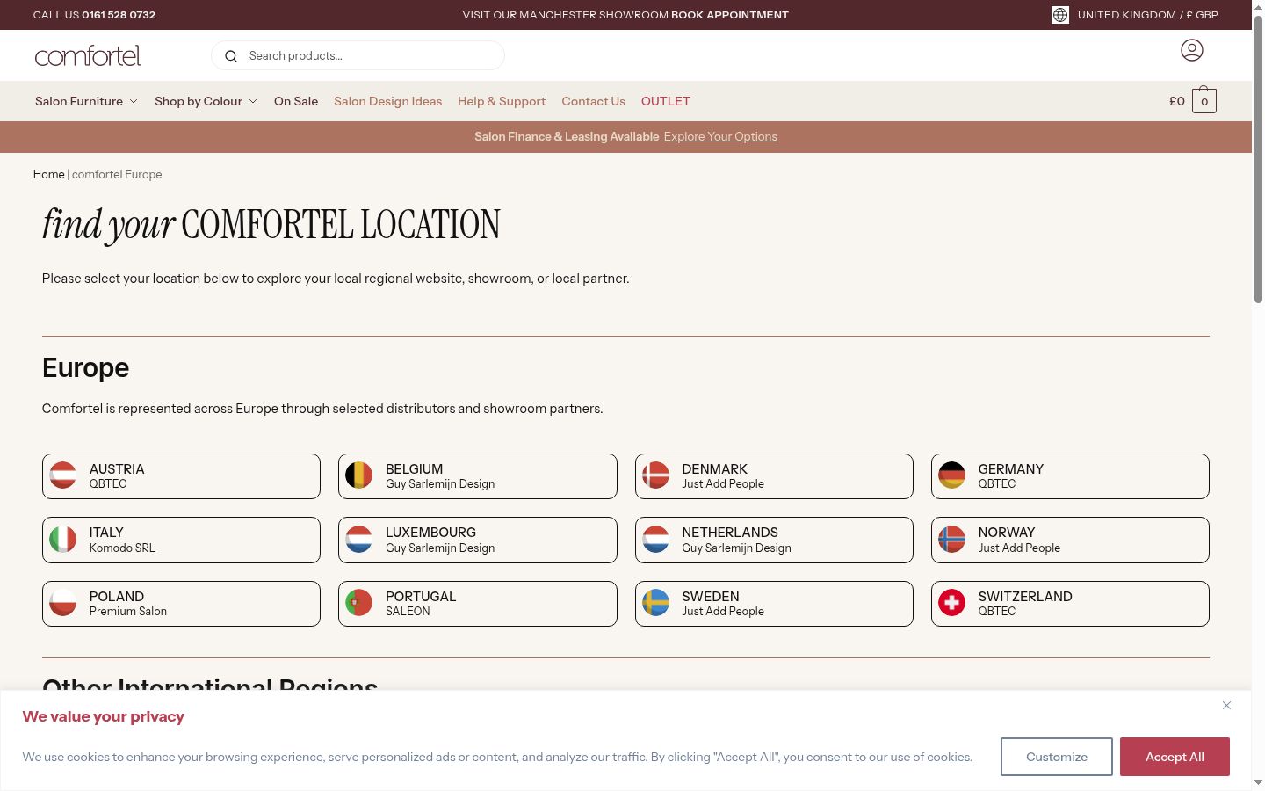Click the Netherlands flag icon
Viewport: 1265px width, 791px height.
(656, 540)
